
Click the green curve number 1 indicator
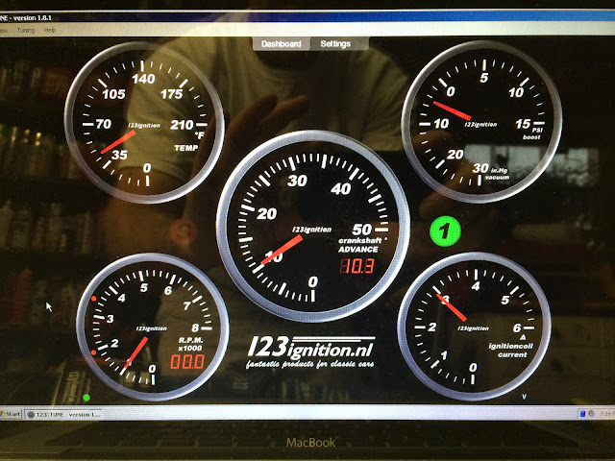(x=445, y=230)
